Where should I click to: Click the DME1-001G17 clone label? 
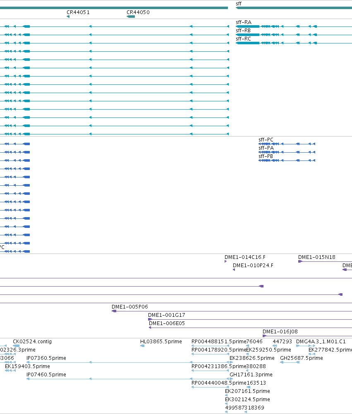pos(166,315)
